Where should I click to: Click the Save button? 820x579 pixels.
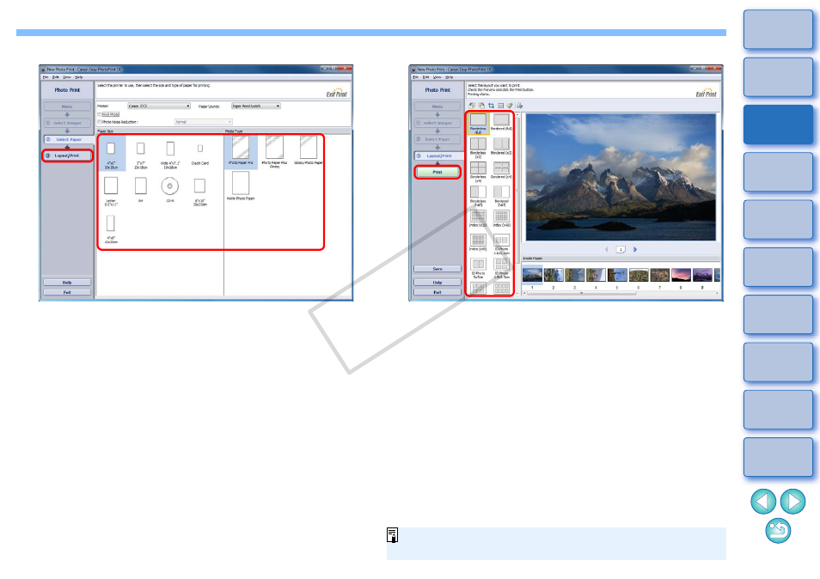tap(438, 269)
